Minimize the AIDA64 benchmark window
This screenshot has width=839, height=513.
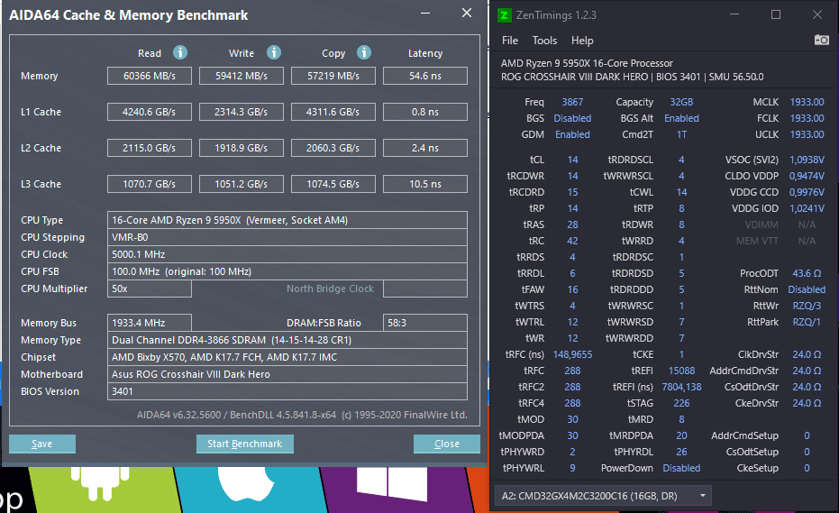point(425,13)
